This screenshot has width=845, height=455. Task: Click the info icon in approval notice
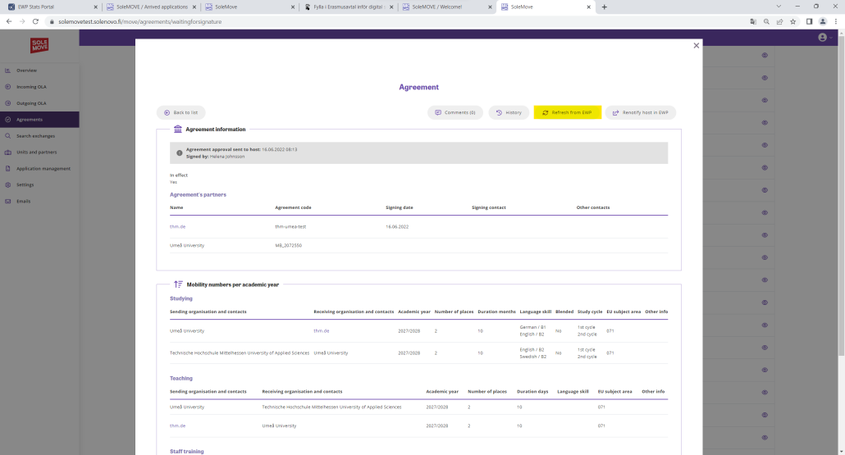pos(180,153)
